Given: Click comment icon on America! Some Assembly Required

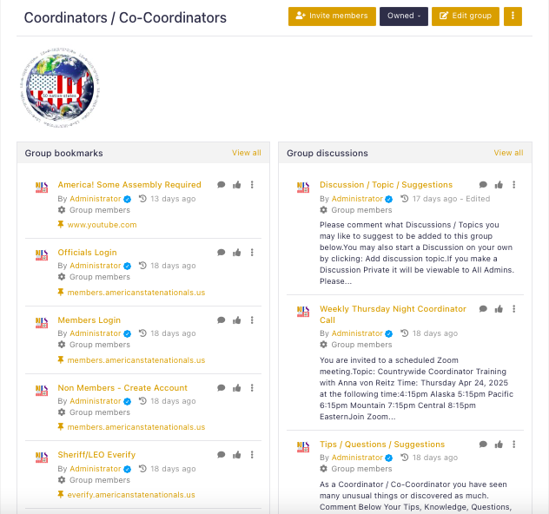Looking at the screenshot, I should (x=221, y=185).
